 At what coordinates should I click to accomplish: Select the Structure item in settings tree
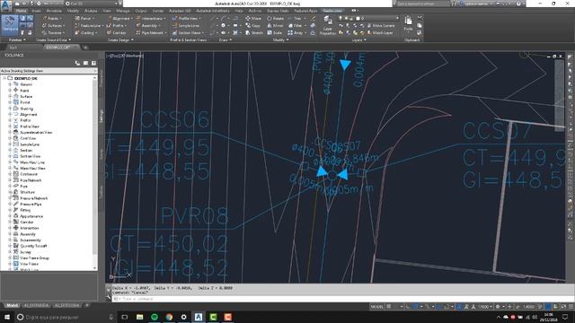coord(27,192)
